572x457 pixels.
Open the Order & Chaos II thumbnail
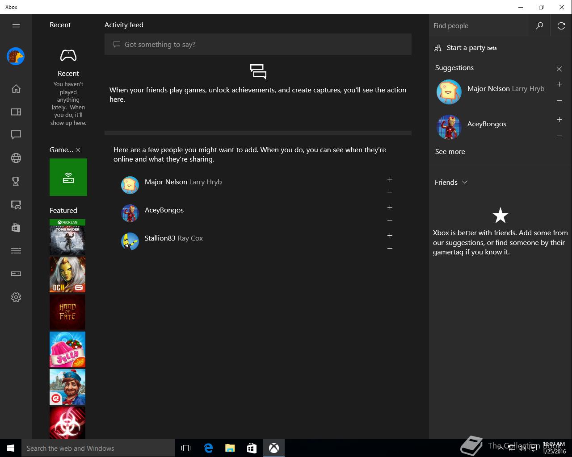[67, 274]
